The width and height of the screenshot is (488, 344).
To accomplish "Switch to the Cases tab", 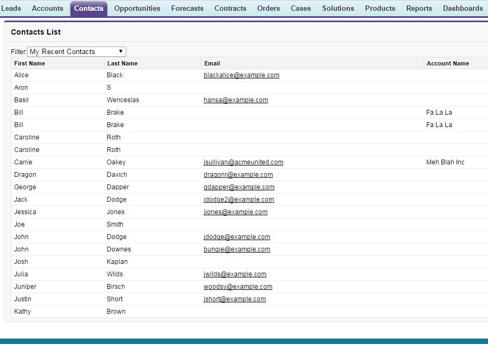I will [301, 8].
